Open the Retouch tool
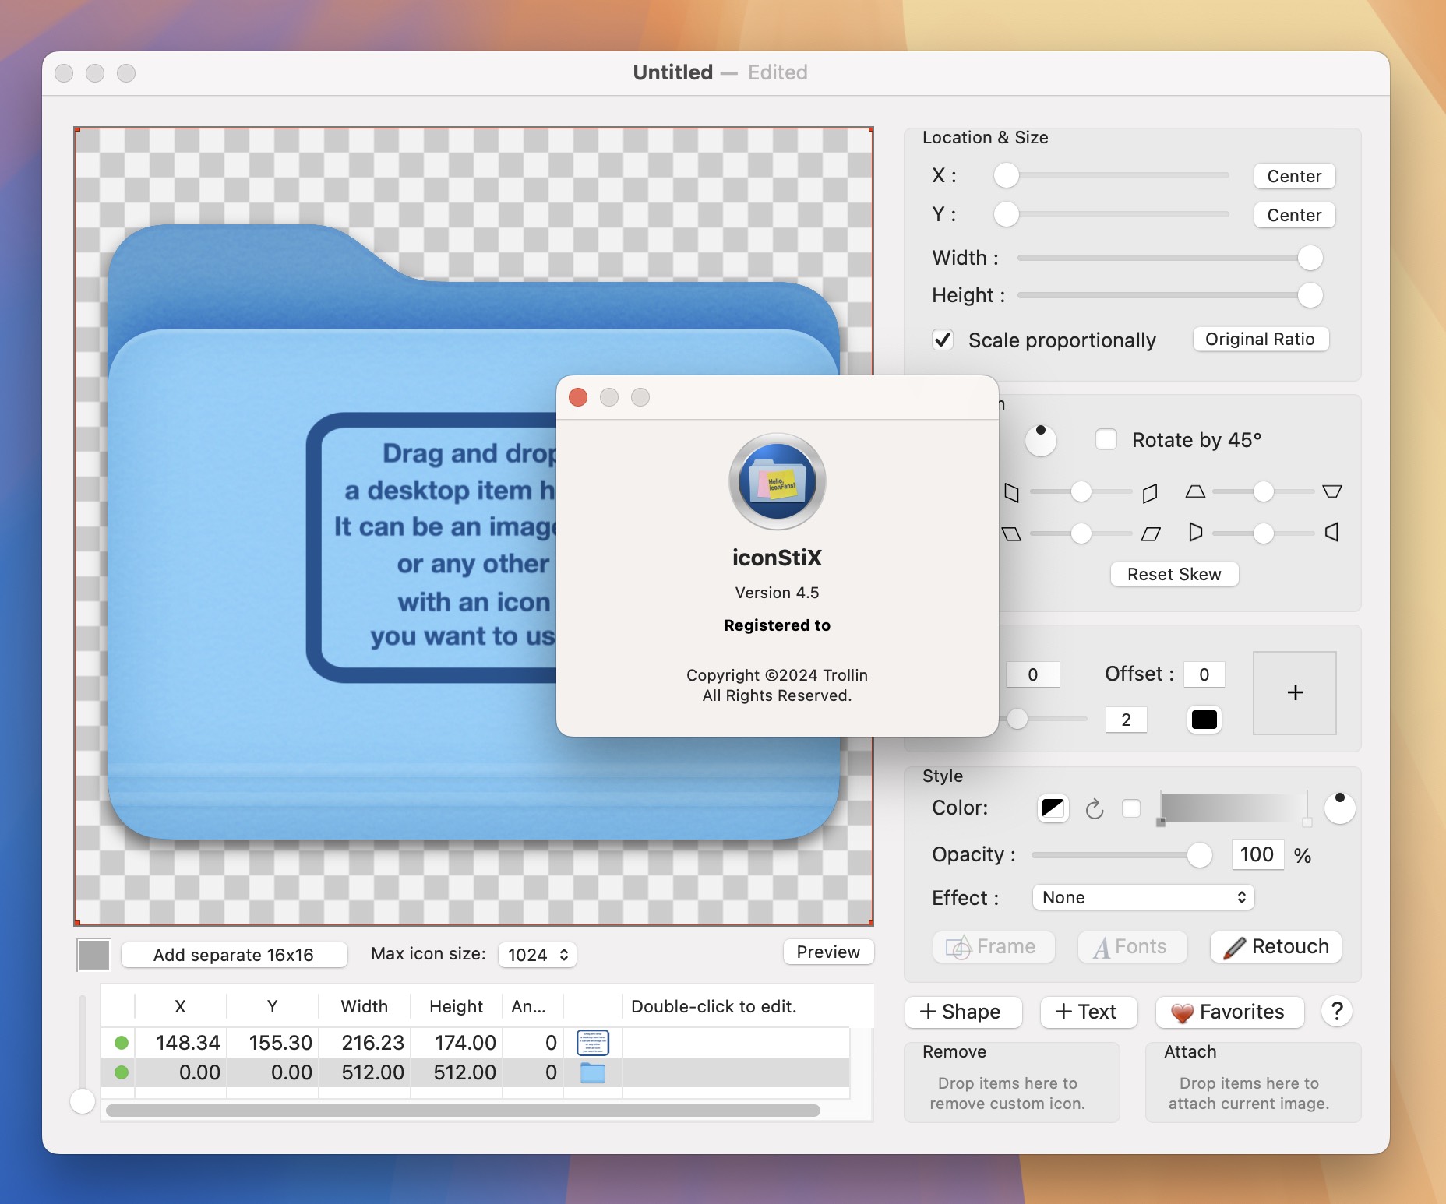The width and height of the screenshot is (1446, 1204). tap(1276, 947)
